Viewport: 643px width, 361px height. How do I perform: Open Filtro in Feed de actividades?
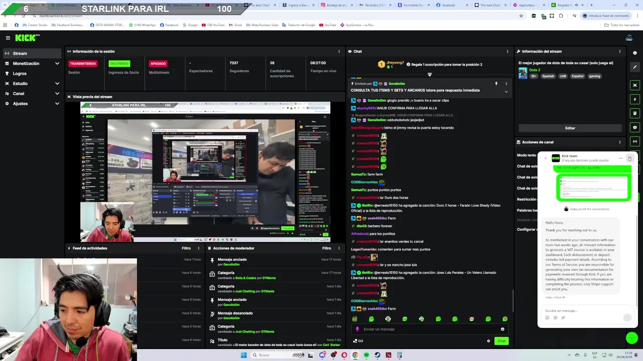(x=186, y=248)
